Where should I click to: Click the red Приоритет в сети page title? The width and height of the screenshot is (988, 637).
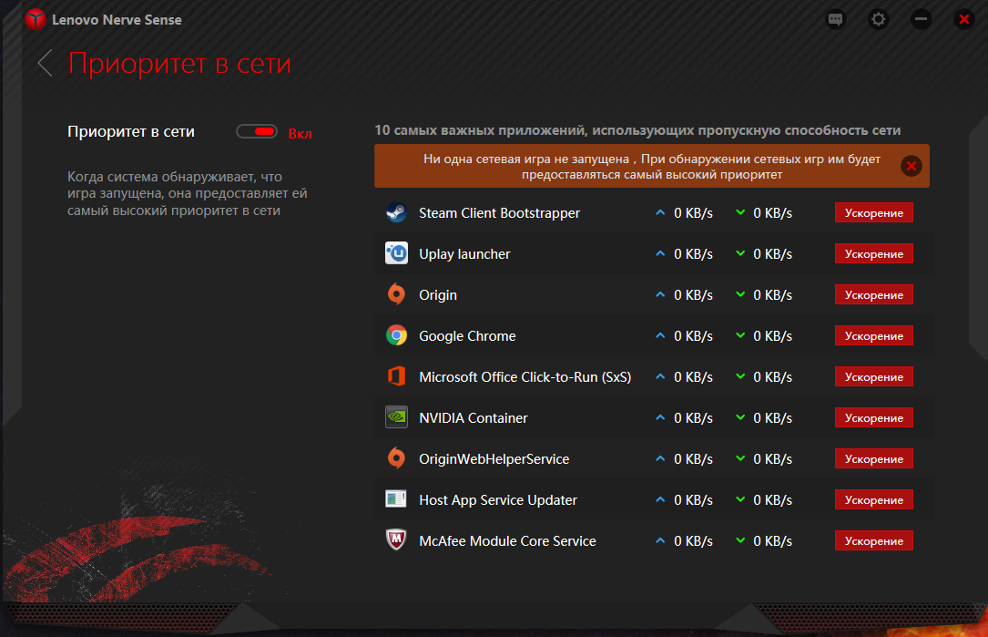point(179,64)
